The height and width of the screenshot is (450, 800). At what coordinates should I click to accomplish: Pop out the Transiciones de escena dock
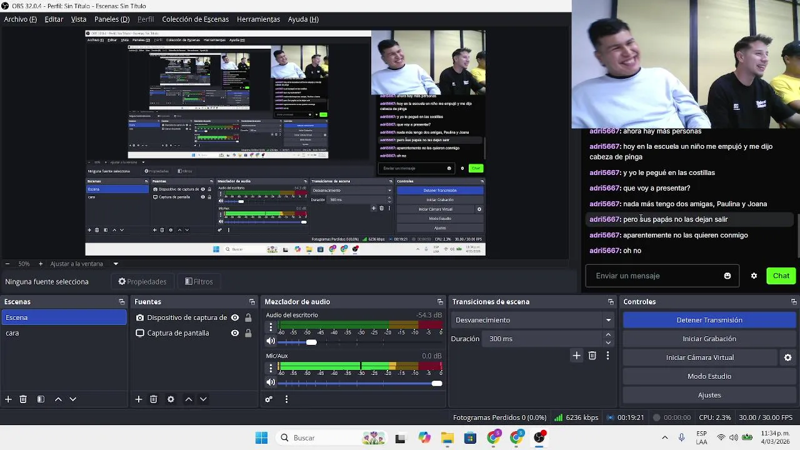tap(611, 302)
